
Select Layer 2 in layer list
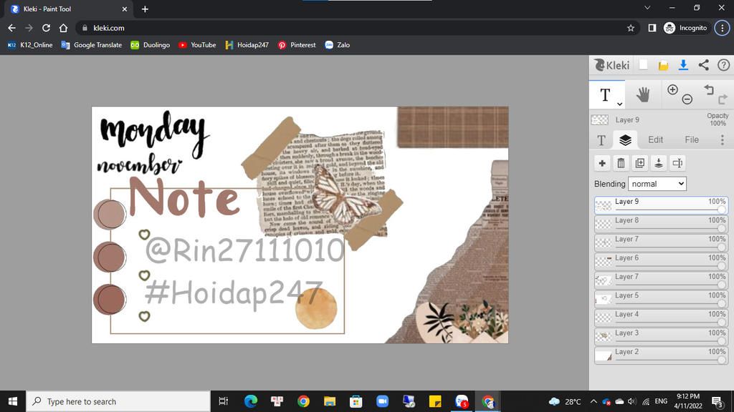tap(661, 355)
